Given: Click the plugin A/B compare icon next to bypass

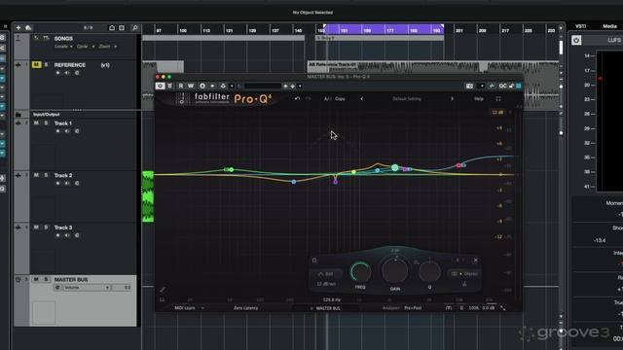Looking at the screenshot, I should click(170, 86).
